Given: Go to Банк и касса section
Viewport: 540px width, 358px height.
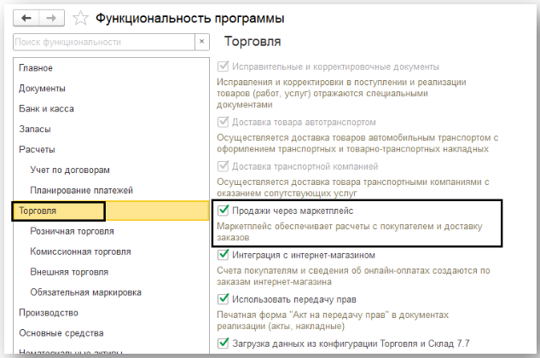Looking at the screenshot, I should (x=47, y=108).
